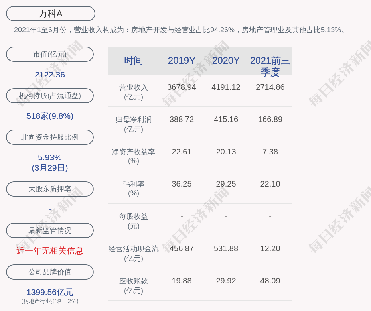The height and width of the screenshot is (311, 371).
Task: Select receivables value 19.88
Action: pyautogui.click(x=182, y=281)
